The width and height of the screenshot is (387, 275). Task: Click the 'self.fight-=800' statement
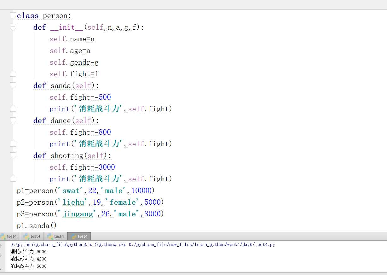80,132
